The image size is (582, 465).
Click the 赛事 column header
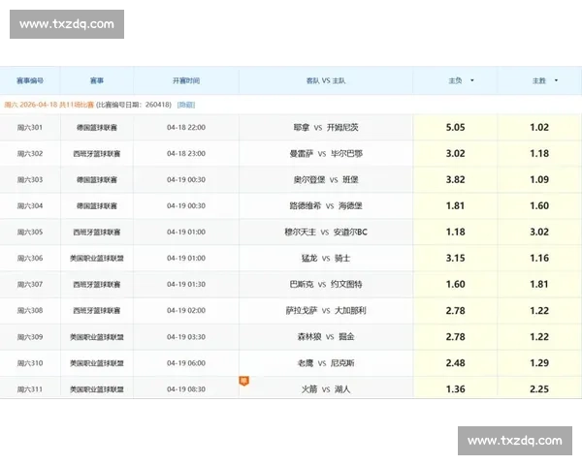[97, 80]
